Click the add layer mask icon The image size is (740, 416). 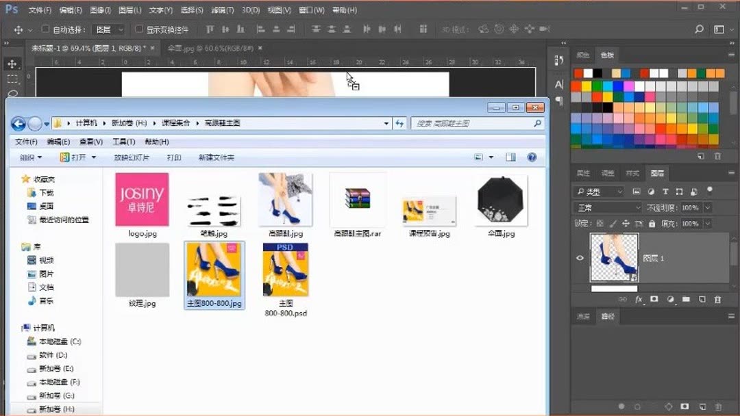point(654,300)
